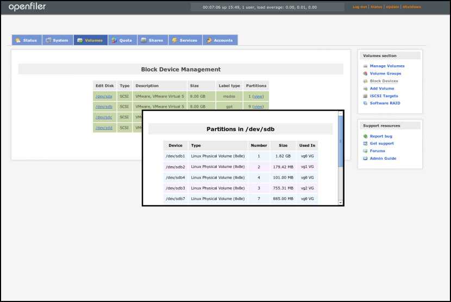The image size is (451, 302).
Task: Go to the Shares tab
Action: (x=152, y=40)
